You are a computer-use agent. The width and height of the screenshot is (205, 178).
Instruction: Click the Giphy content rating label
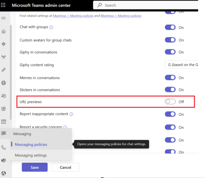[37, 65]
